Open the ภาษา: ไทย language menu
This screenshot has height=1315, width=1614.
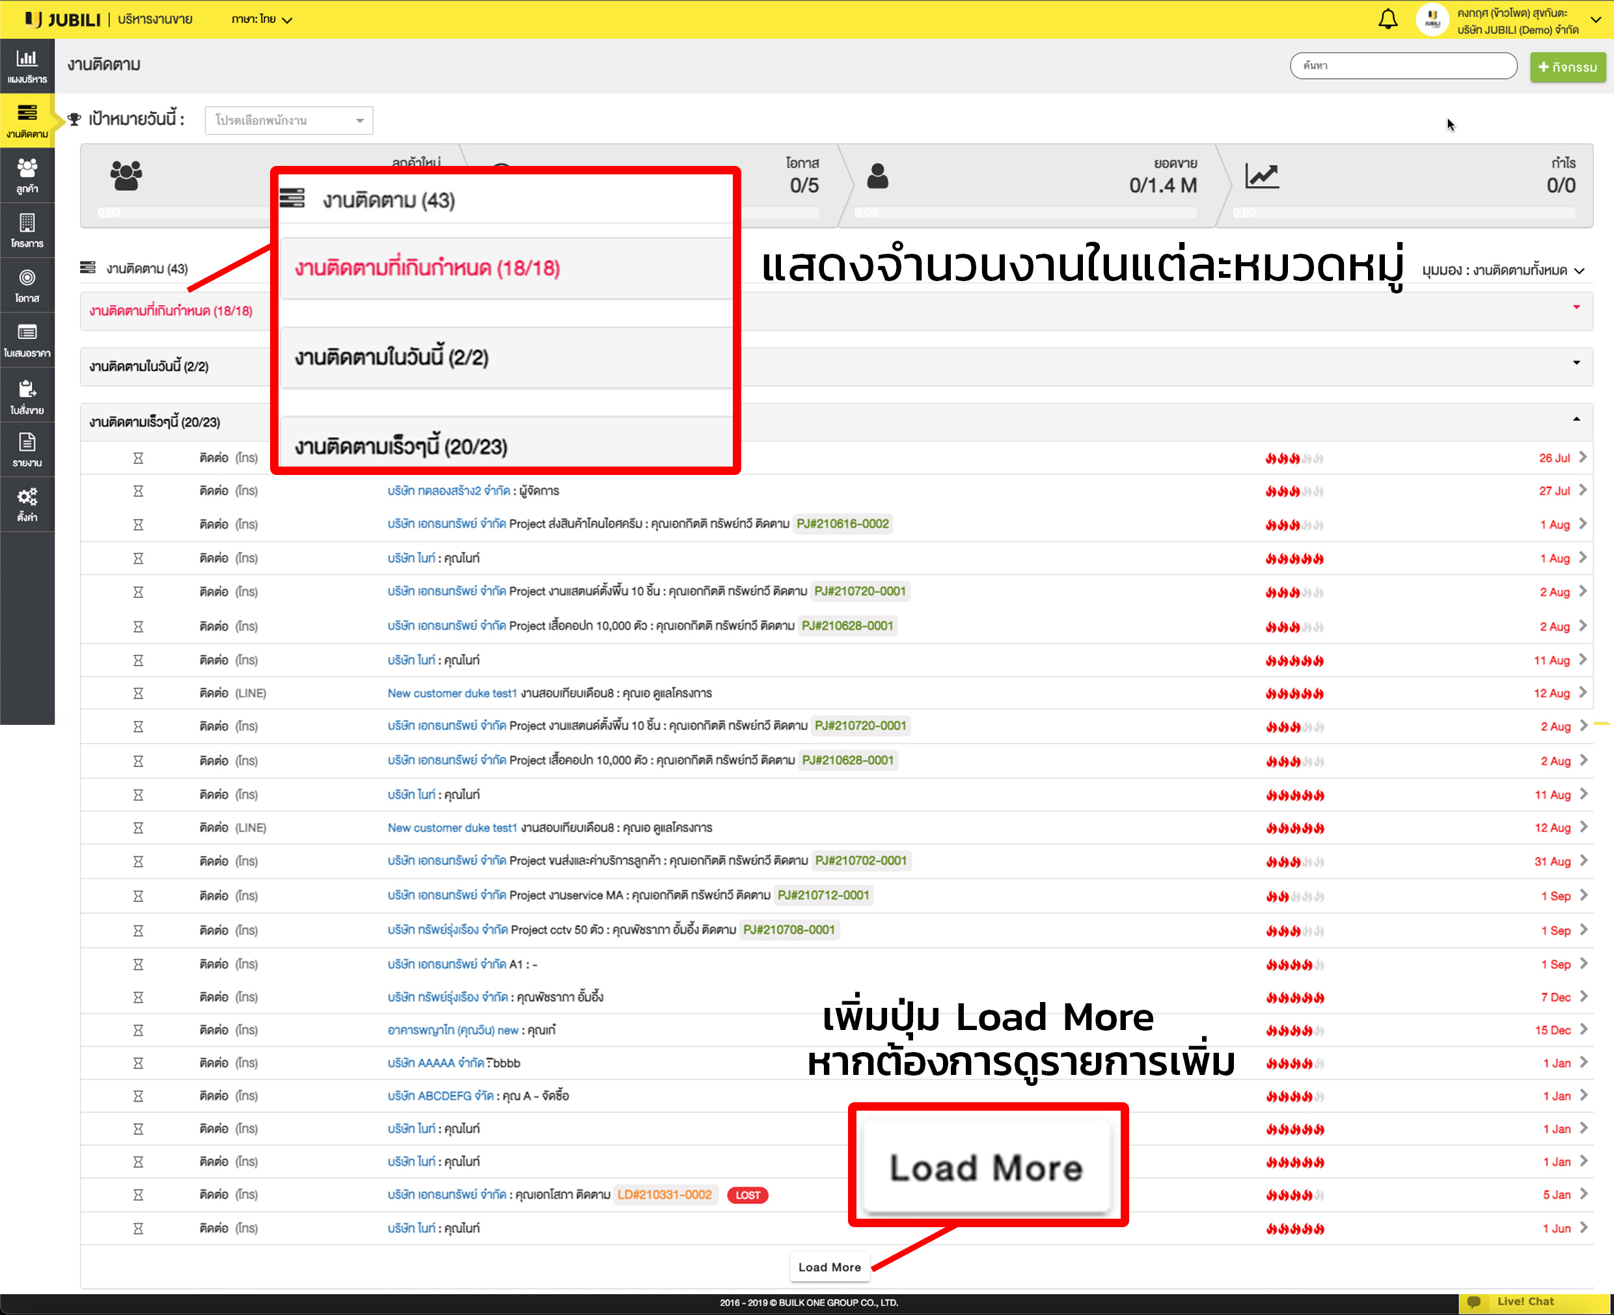(262, 19)
